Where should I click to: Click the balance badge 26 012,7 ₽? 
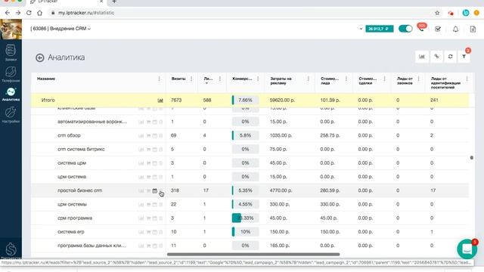click(x=380, y=29)
